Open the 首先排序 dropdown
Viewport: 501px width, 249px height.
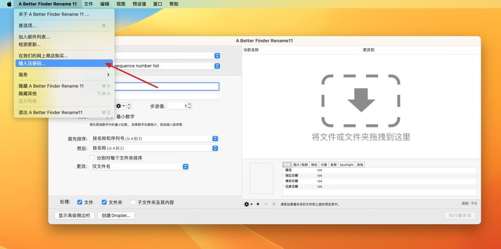pos(154,139)
